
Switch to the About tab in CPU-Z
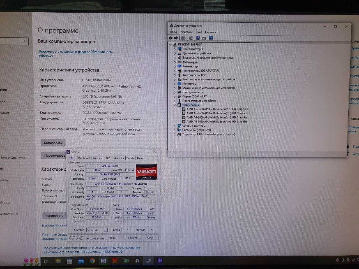click(140, 158)
